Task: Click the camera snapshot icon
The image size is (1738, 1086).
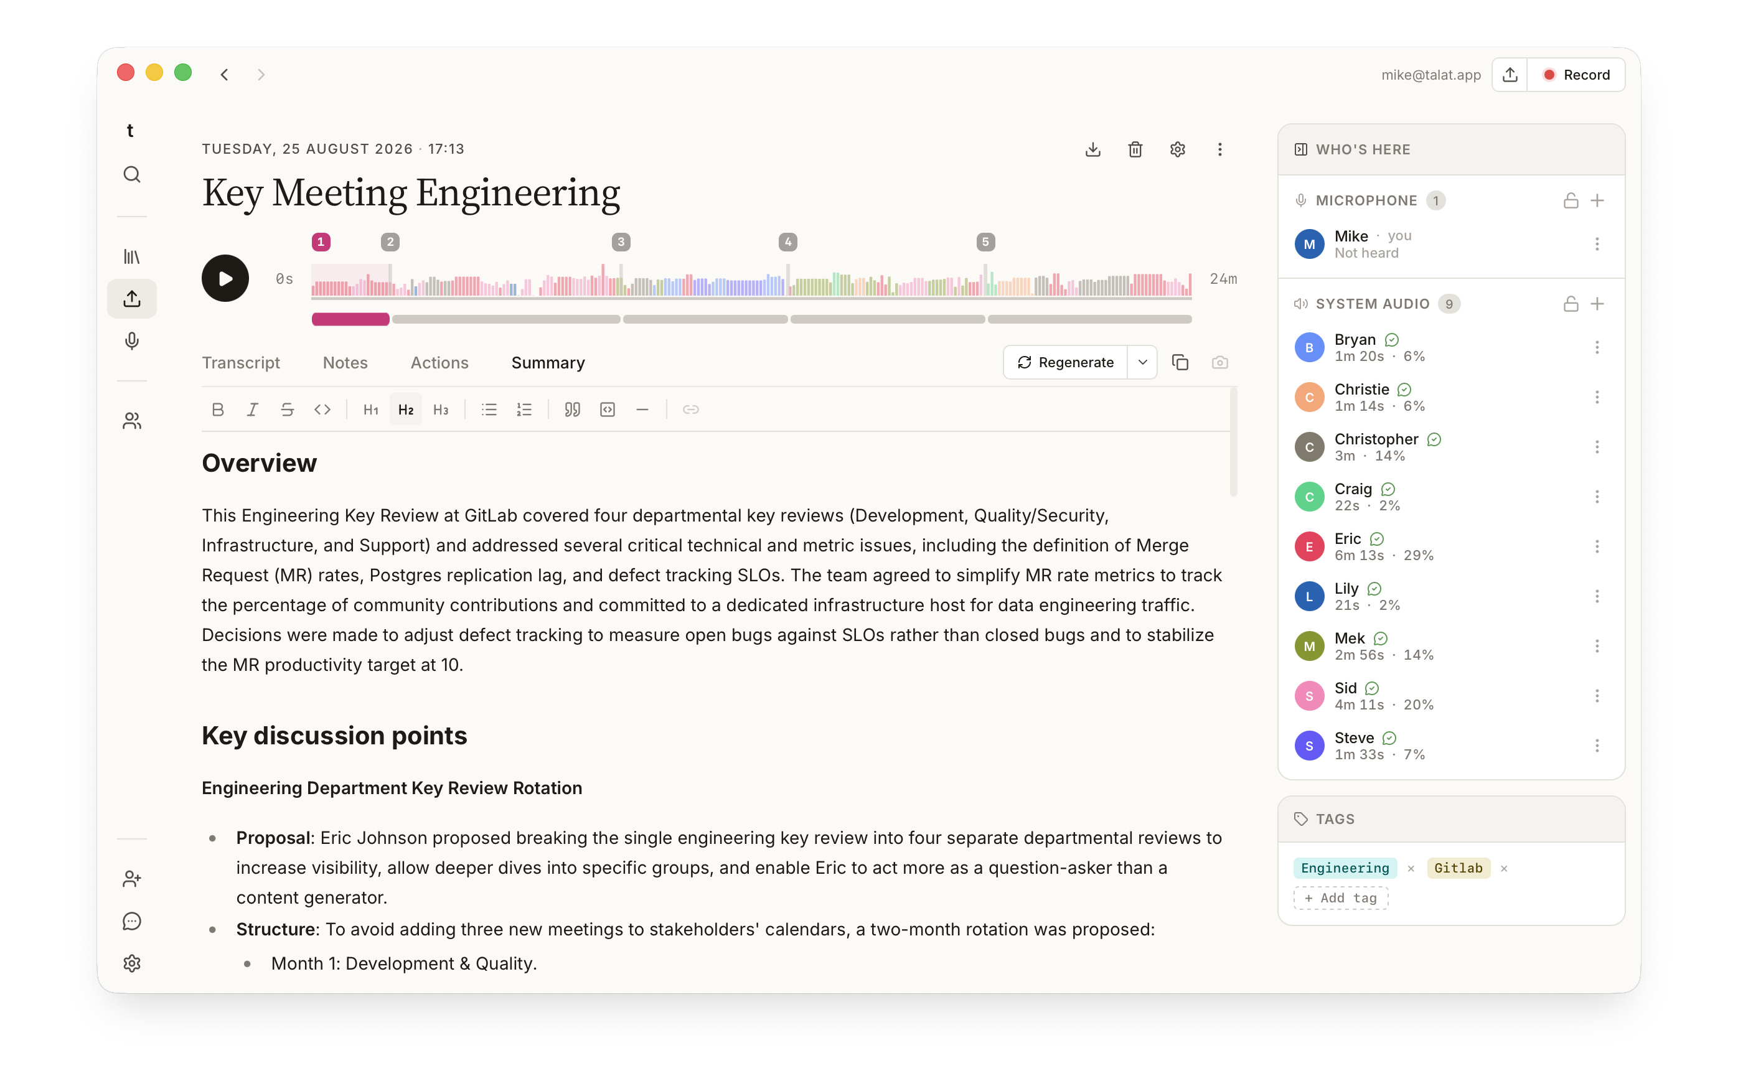Action: click(1219, 363)
